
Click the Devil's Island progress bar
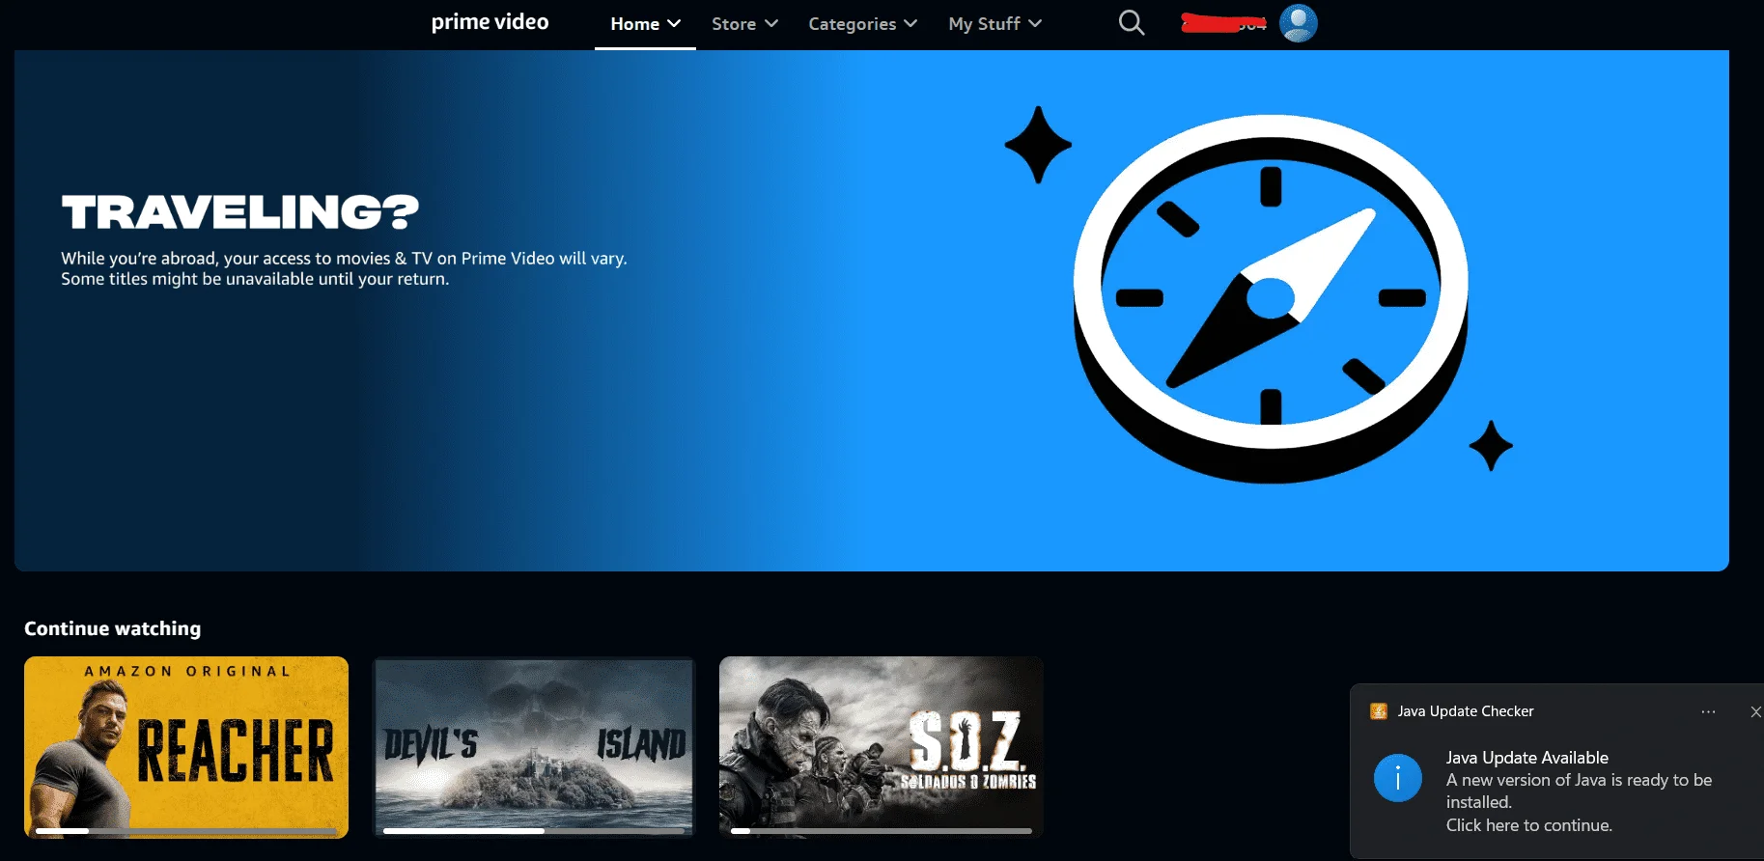534,830
